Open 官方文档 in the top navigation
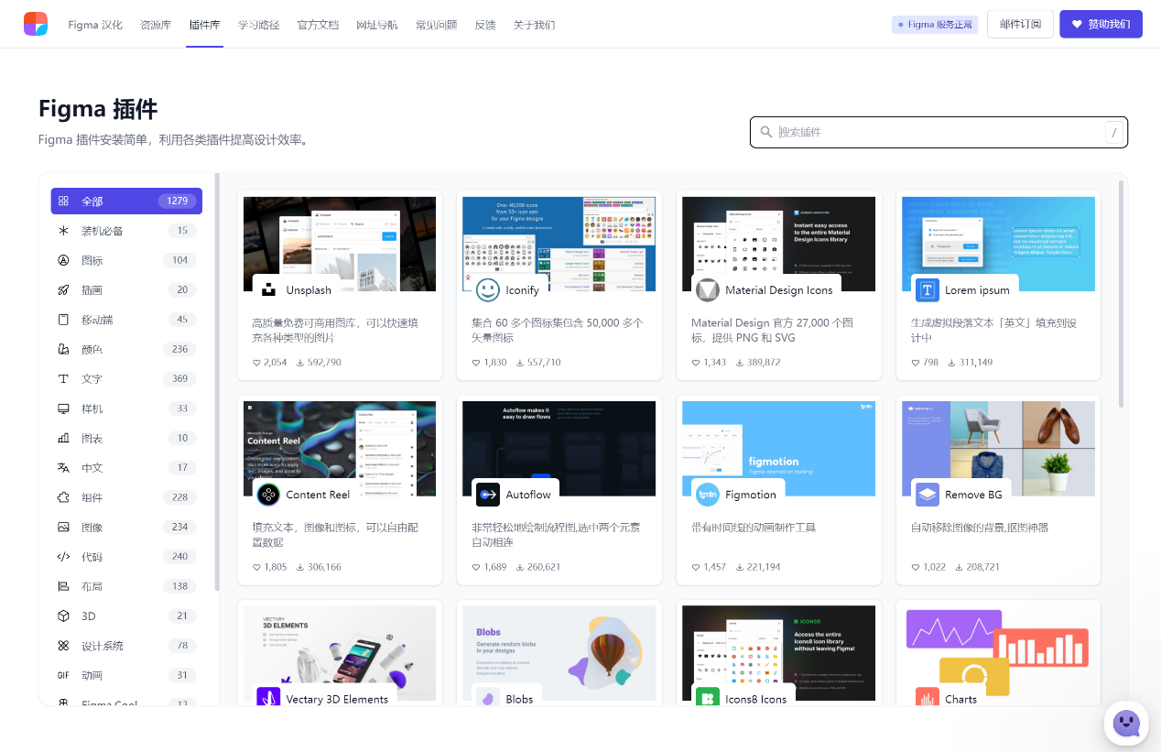The image size is (1161, 752). (x=318, y=25)
